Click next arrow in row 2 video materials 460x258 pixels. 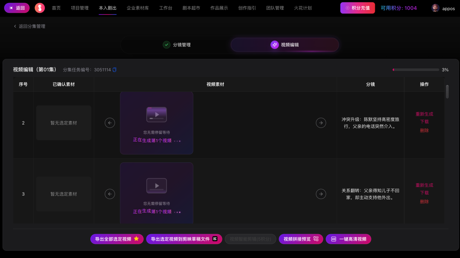tap(321, 123)
